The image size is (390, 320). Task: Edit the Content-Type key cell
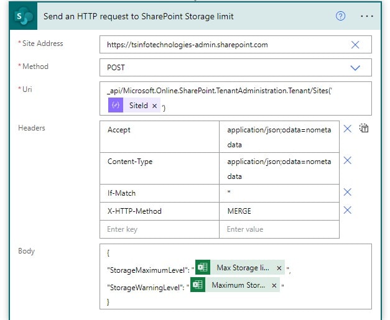159,168
